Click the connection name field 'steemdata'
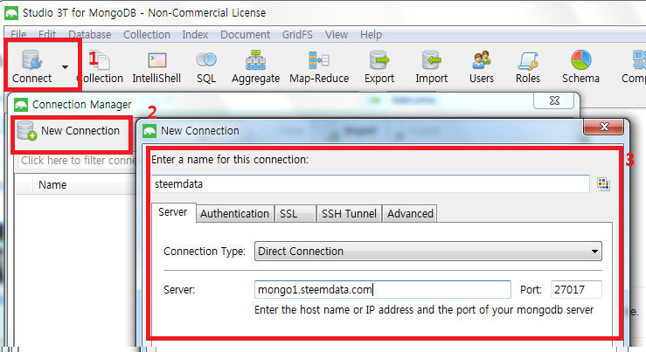Image resolution: width=646 pixels, height=352 pixels. pos(371,183)
